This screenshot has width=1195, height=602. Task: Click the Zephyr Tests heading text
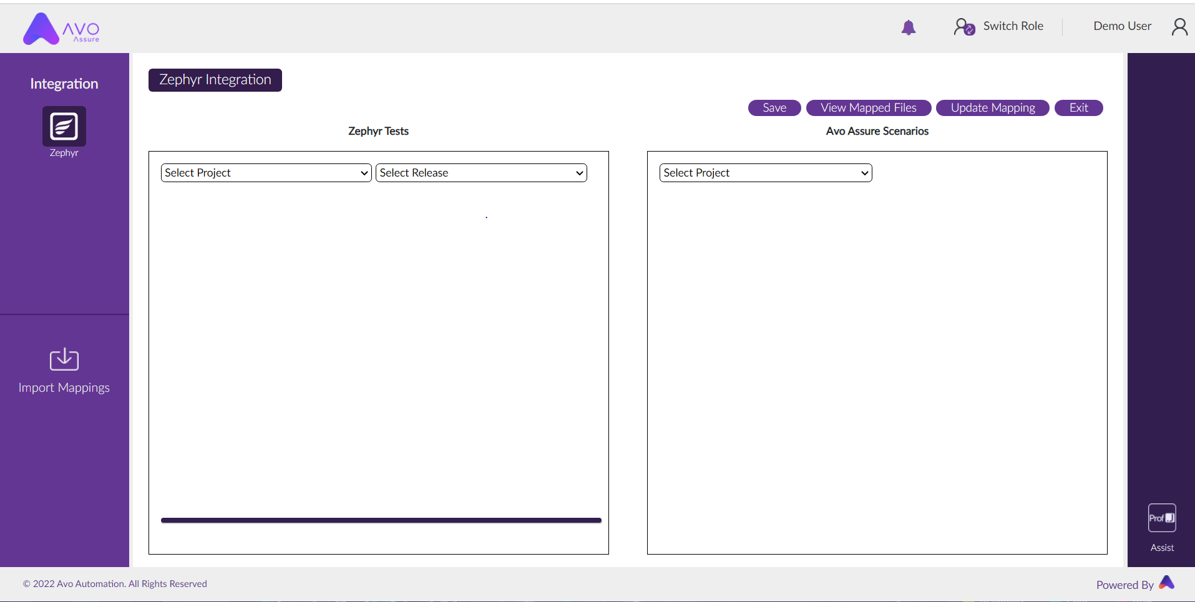pos(378,131)
